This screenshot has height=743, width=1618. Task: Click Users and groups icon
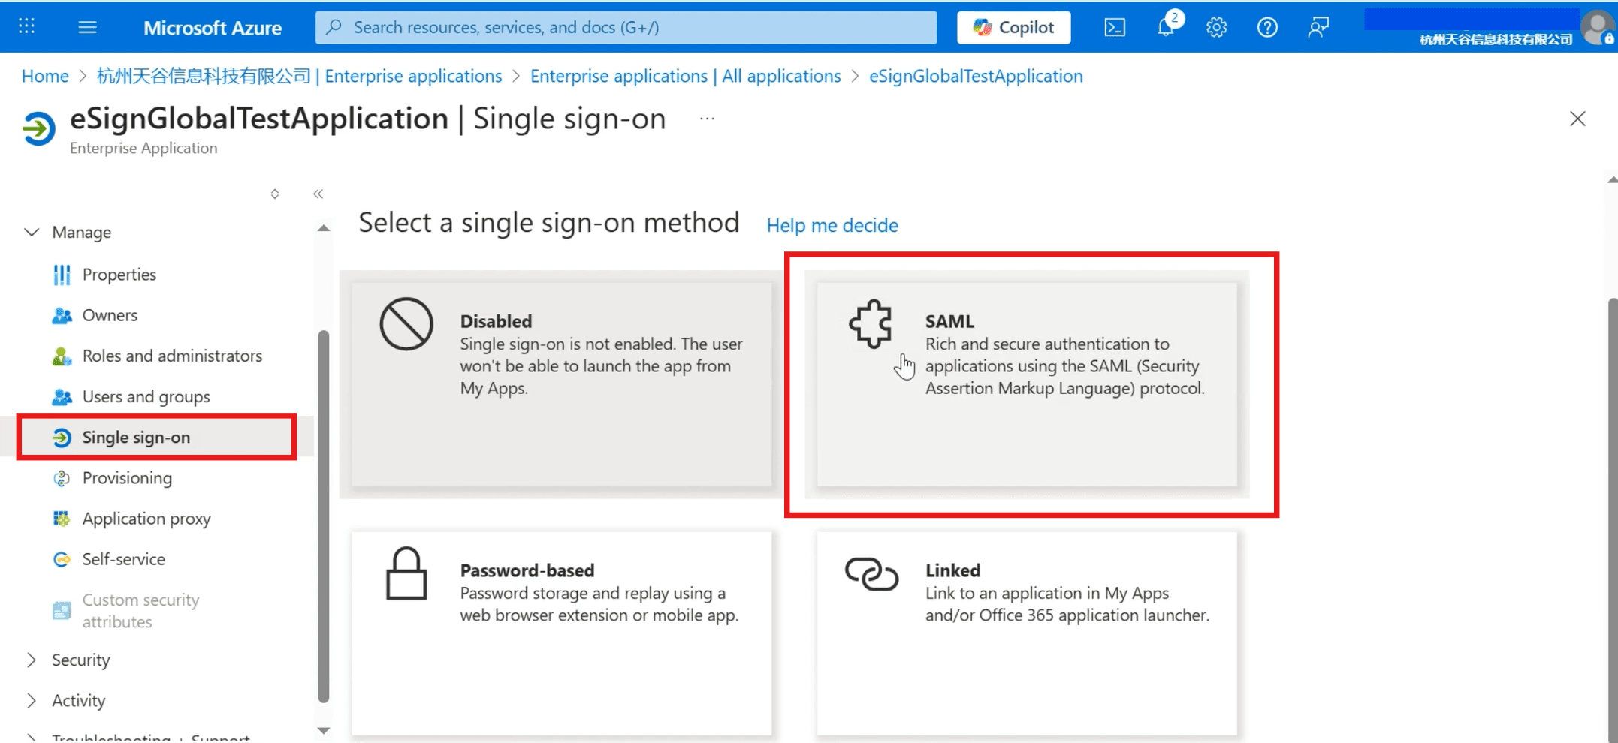pos(62,396)
